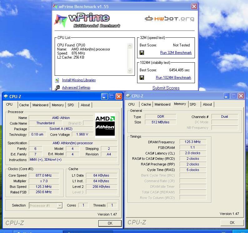Run 32M Benchmark
This screenshot has height=233, width=248.
click(x=176, y=53)
